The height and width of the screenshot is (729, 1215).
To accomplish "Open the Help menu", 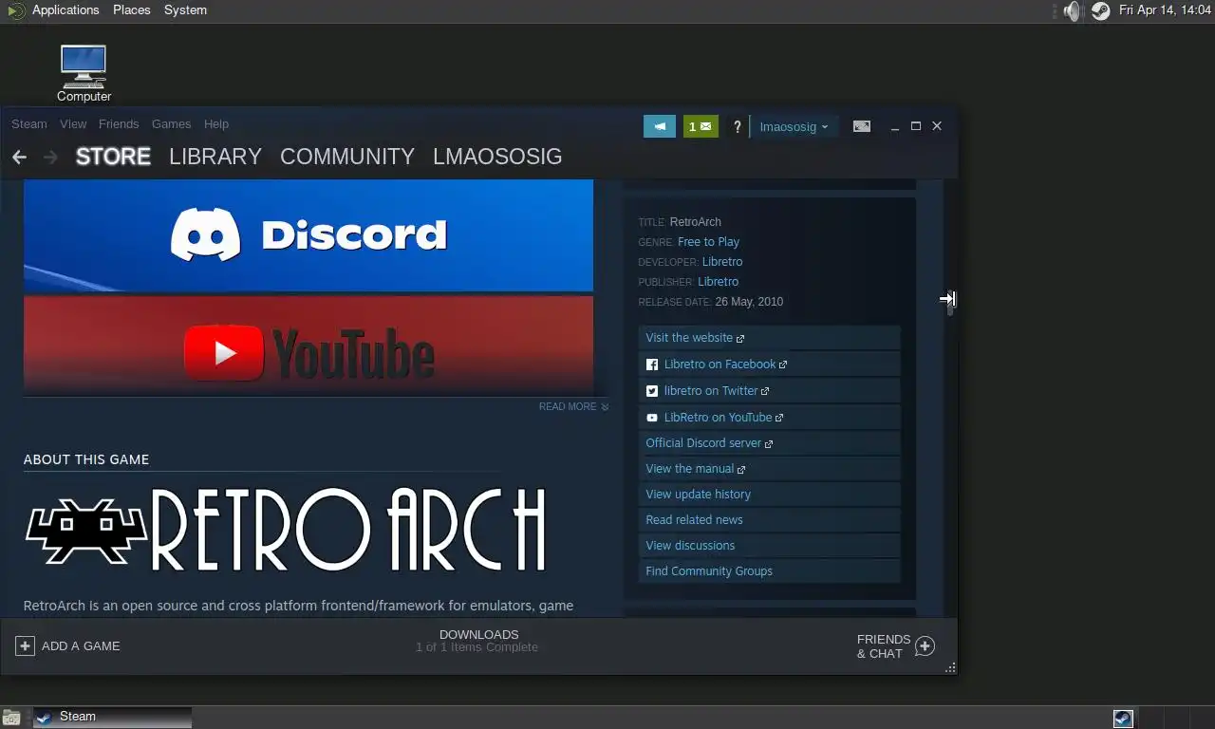I will tap(216, 124).
